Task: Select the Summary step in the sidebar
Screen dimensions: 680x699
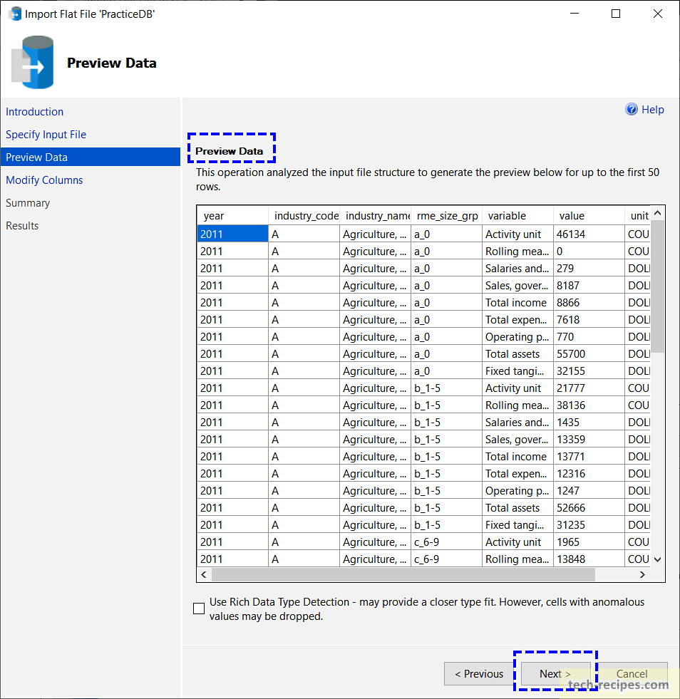Action: point(28,203)
